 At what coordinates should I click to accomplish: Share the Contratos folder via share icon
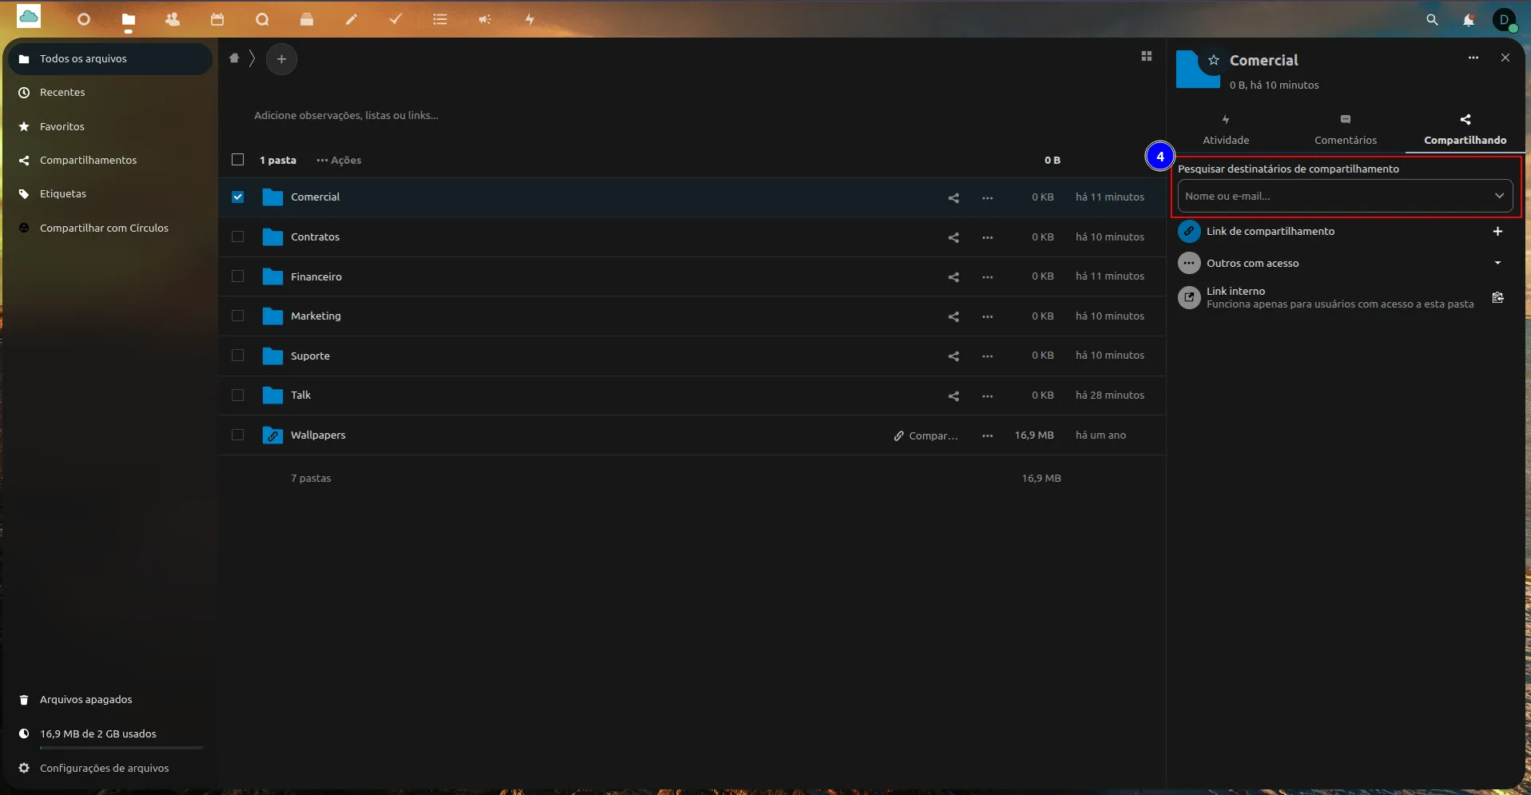(x=953, y=237)
